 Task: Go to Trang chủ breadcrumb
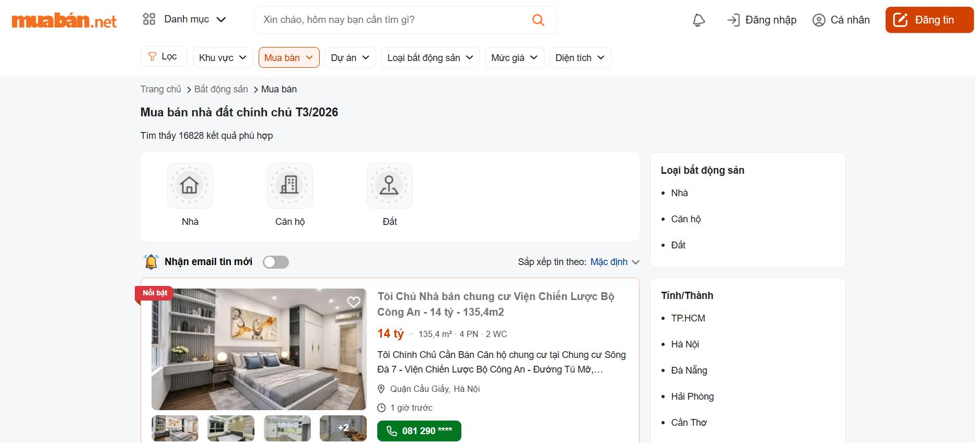(x=160, y=89)
